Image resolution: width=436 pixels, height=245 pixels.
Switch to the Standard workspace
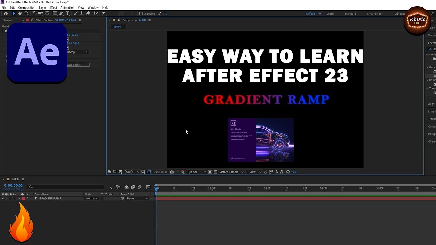pyautogui.click(x=350, y=14)
